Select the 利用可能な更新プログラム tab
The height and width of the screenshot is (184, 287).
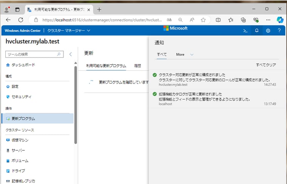[x=106, y=66]
